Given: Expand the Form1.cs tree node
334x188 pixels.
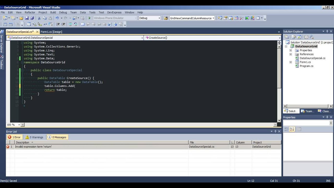Looking at the screenshot, I should (x=291, y=62).
